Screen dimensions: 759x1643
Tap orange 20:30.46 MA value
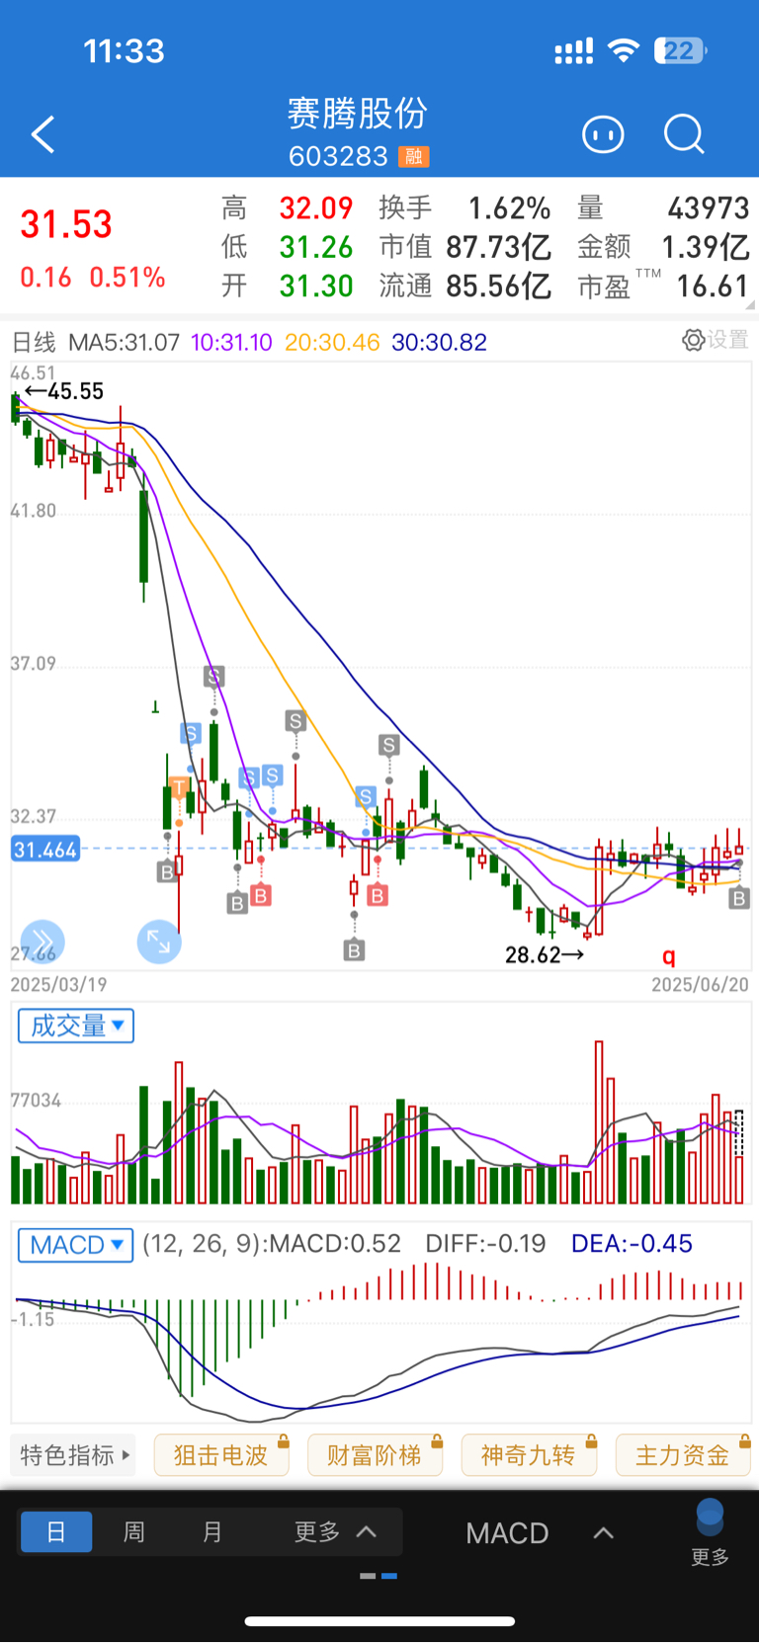coord(332,342)
